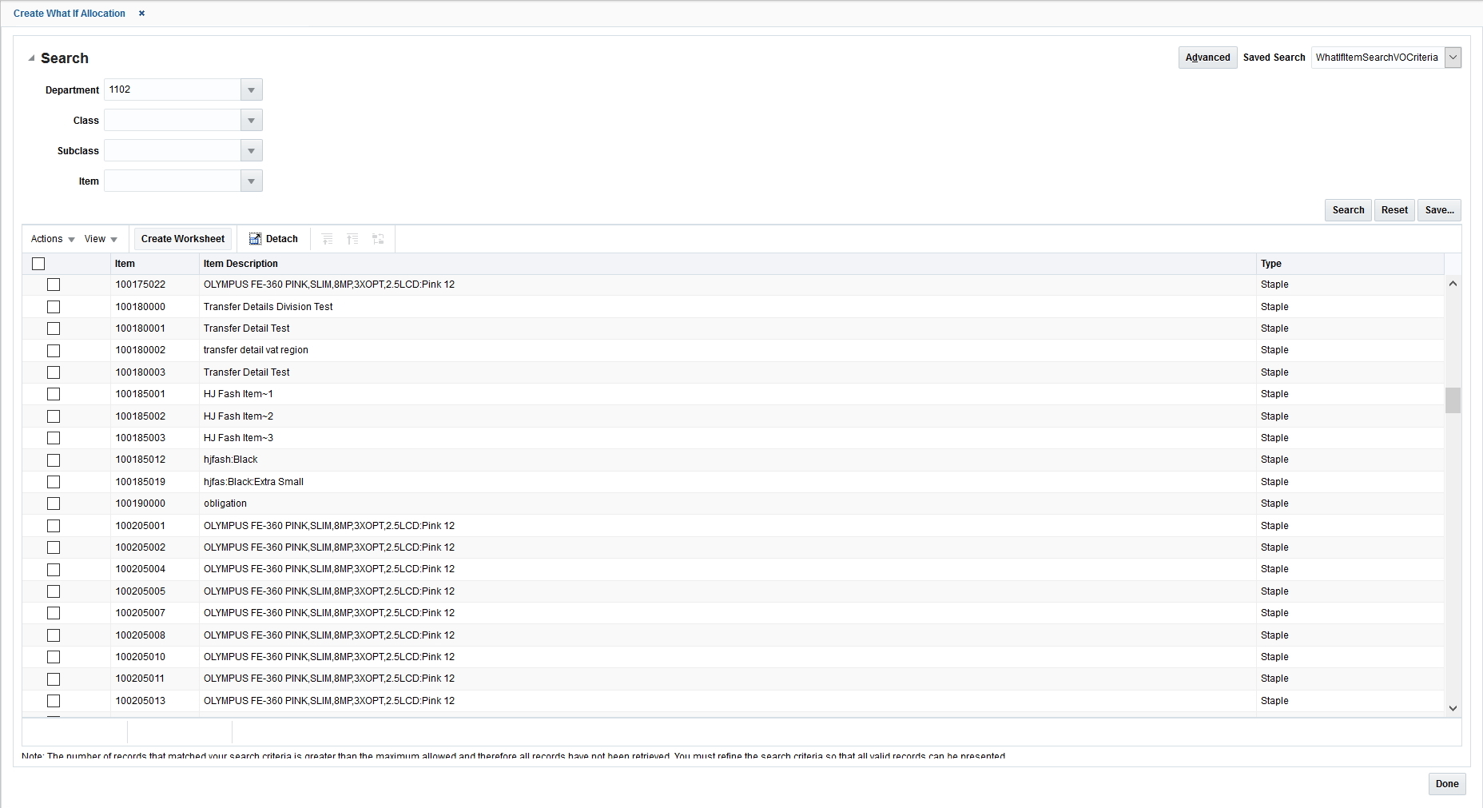1483x808 pixels.
Task: Click the Subclass input field
Action: tap(173, 150)
